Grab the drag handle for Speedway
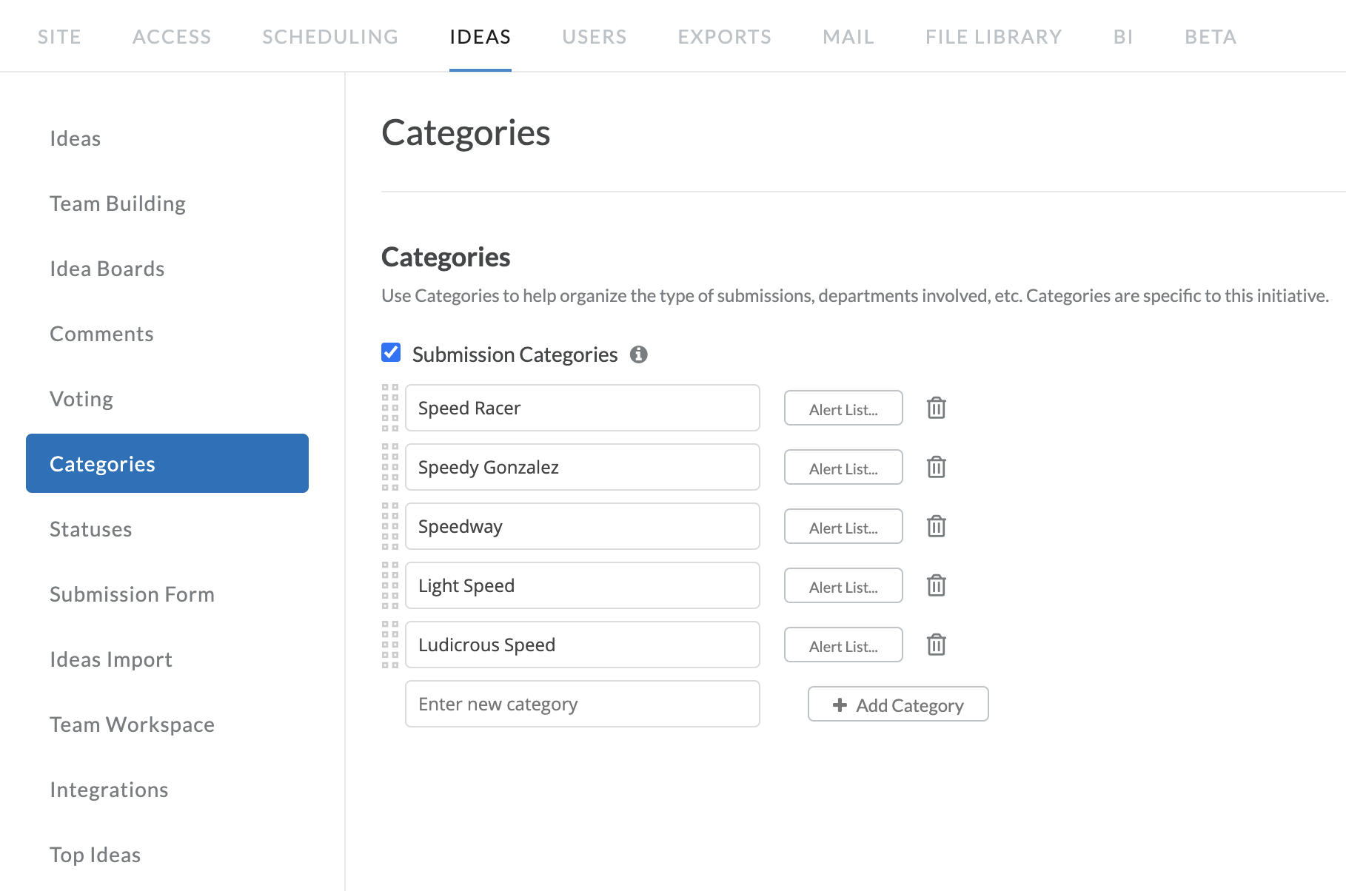Image resolution: width=1346 pixels, height=891 pixels. tap(390, 526)
